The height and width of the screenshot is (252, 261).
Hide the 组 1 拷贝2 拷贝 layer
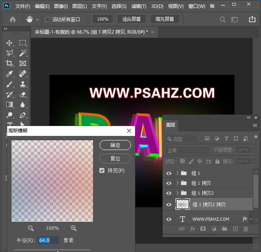(169, 204)
